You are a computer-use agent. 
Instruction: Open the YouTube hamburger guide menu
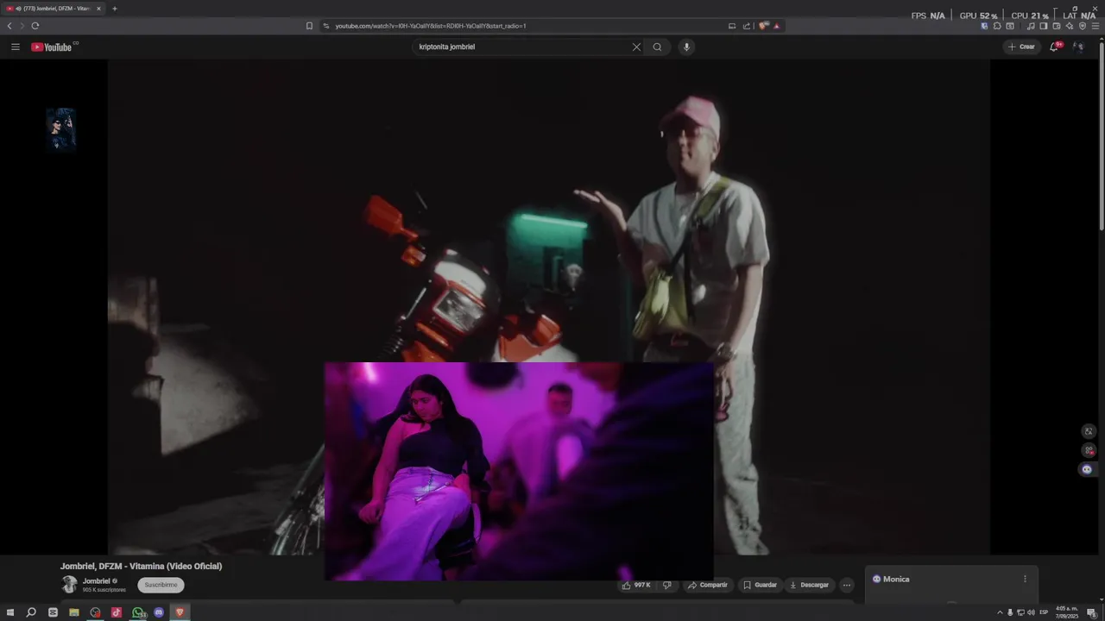point(15,47)
